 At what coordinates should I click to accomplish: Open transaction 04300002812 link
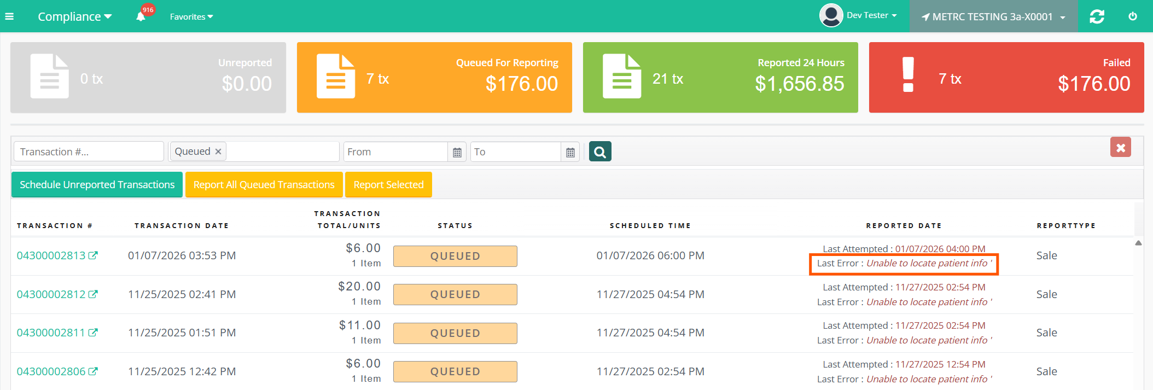point(51,294)
